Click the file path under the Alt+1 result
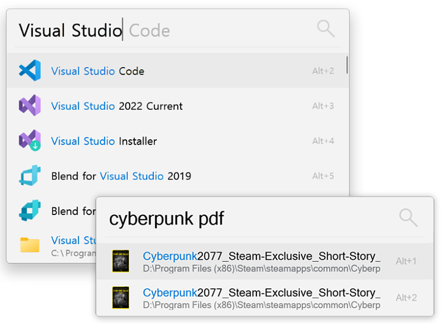The height and width of the screenshot is (327, 445). point(261,269)
